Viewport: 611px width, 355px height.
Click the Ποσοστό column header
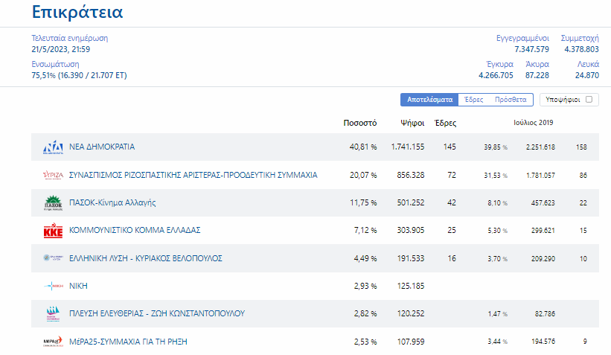(x=359, y=123)
